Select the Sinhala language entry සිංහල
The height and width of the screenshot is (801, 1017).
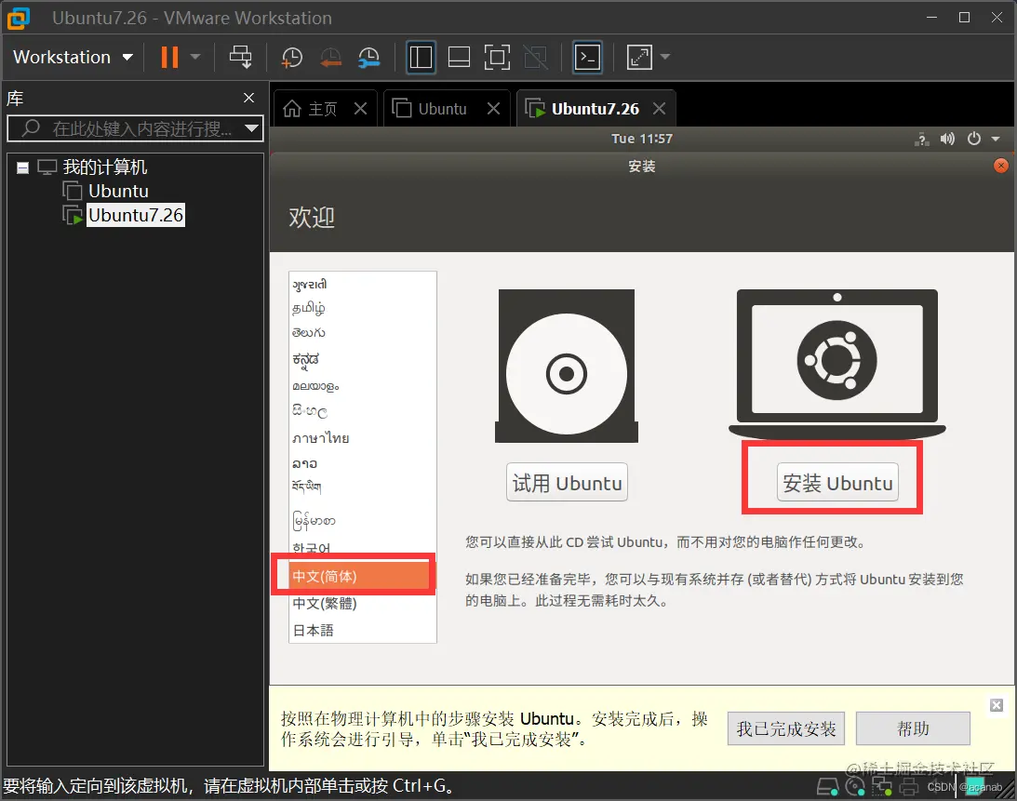(310, 410)
